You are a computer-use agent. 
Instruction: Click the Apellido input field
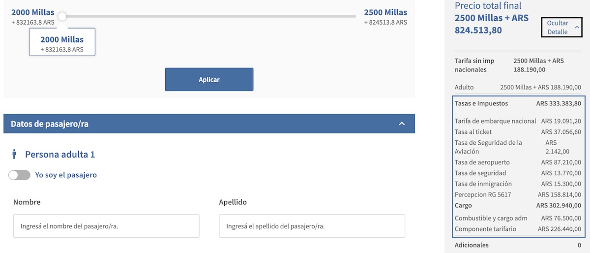[312, 226]
